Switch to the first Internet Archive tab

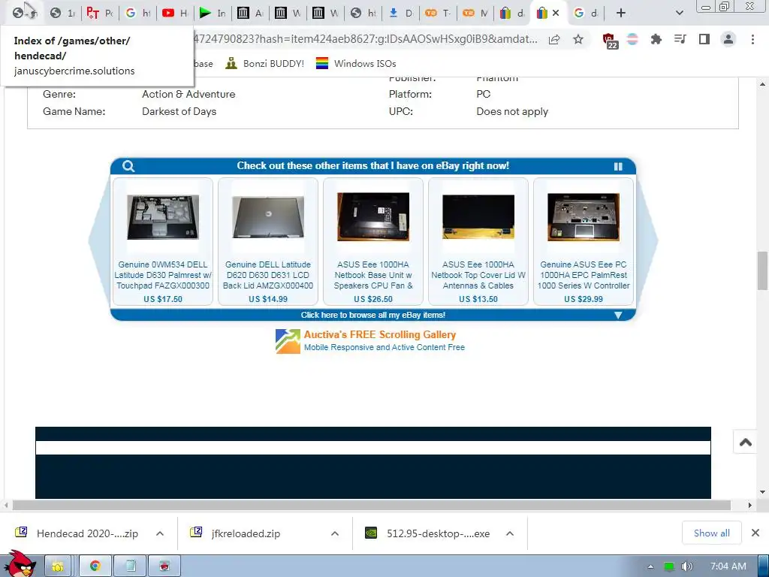250,14
